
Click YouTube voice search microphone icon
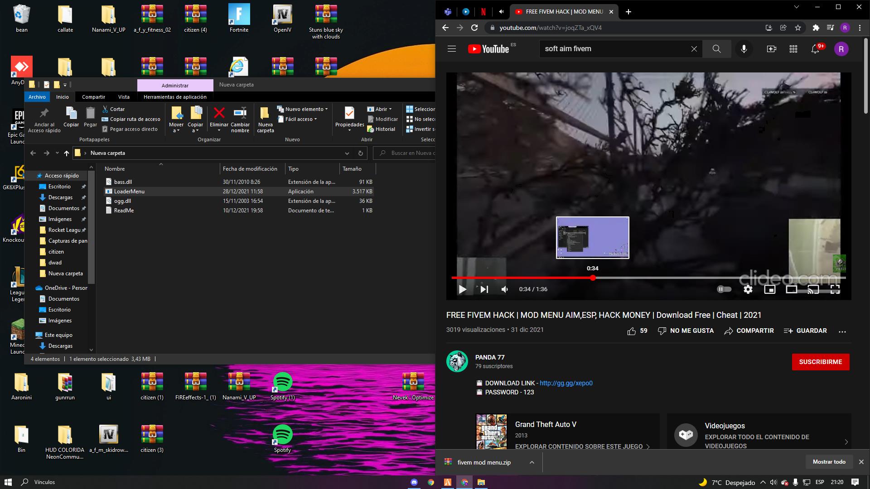[x=744, y=49]
